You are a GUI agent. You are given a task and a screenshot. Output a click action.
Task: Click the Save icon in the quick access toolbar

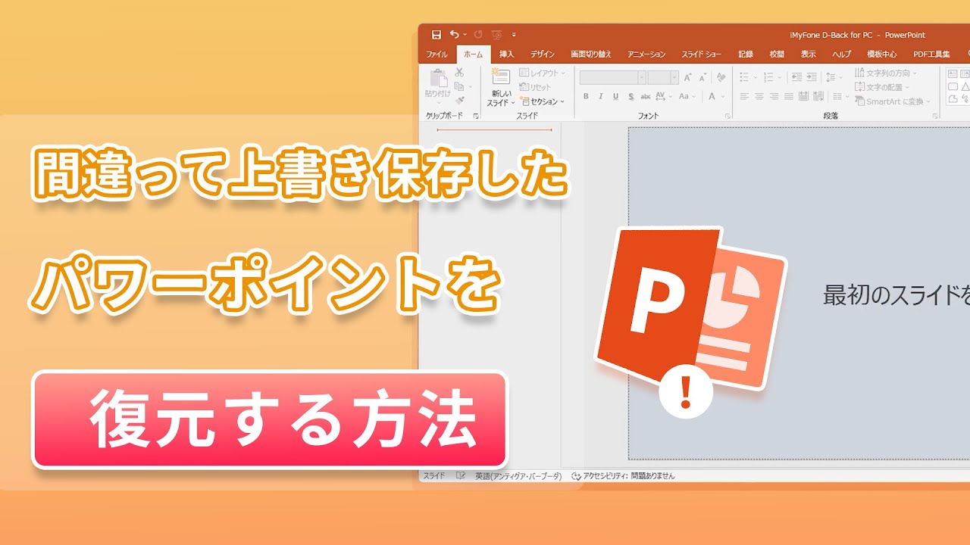coord(436,35)
